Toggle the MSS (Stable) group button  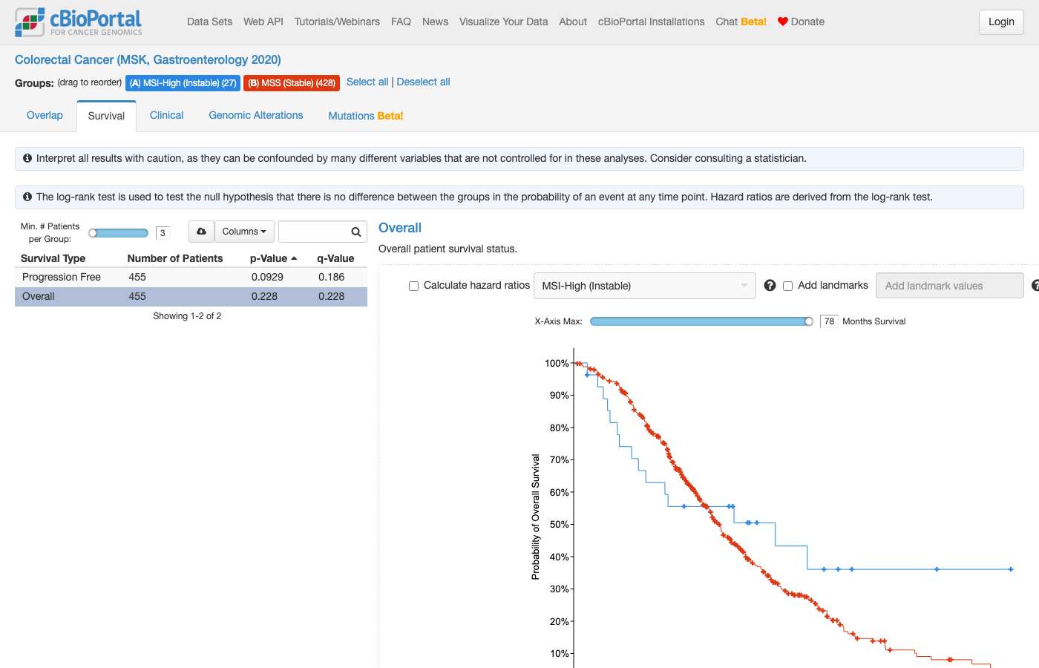click(x=292, y=83)
